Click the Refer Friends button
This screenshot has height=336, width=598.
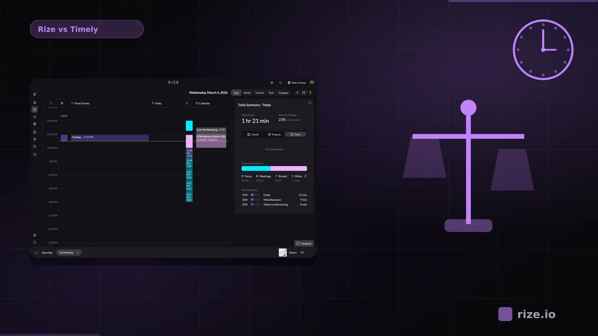point(297,83)
